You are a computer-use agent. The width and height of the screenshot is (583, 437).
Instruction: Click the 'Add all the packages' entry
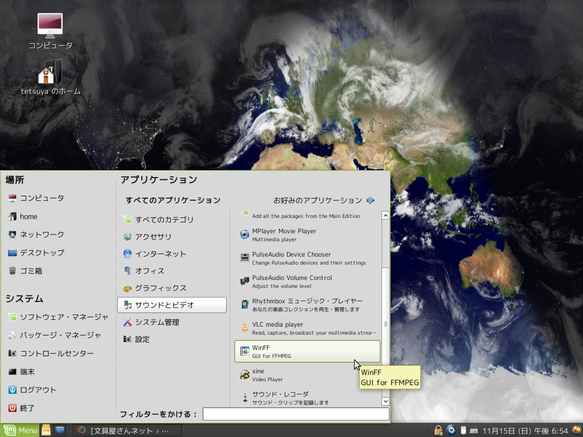307,216
